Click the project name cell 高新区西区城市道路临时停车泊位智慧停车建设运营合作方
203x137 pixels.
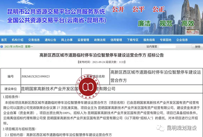[156, 76]
